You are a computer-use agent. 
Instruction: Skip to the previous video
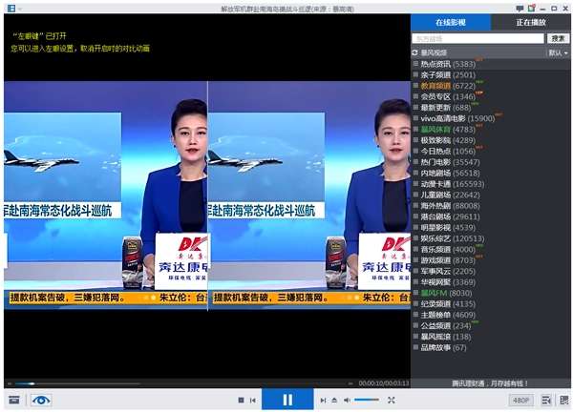click(252, 400)
